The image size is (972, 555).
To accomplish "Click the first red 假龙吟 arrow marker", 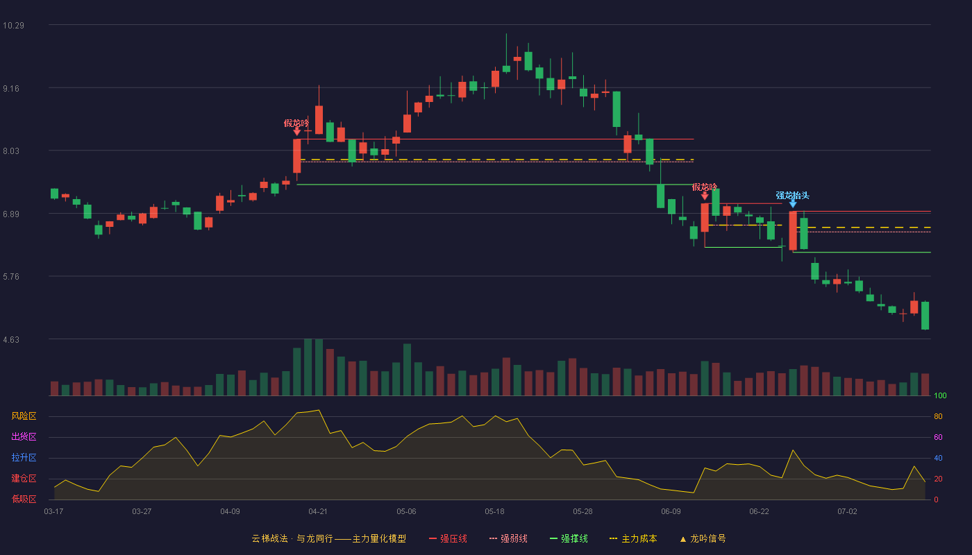I will (x=296, y=131).
